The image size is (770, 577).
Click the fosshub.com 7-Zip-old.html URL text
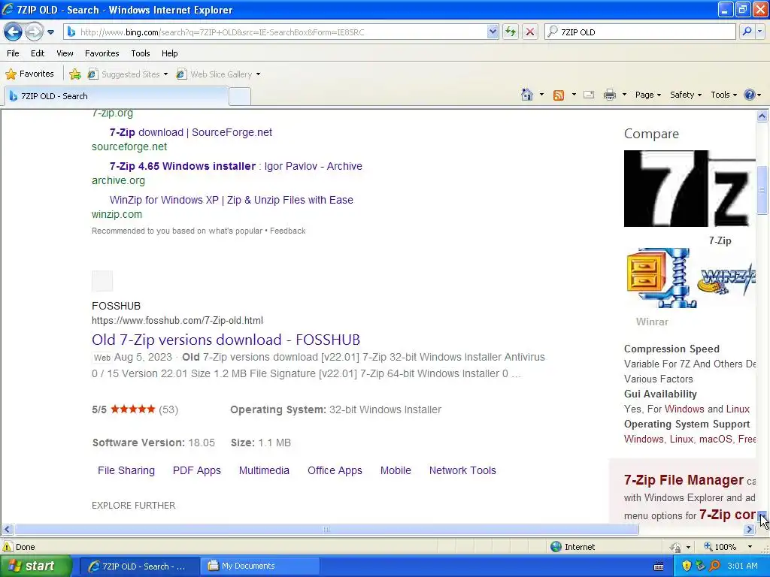coord(177,320)
